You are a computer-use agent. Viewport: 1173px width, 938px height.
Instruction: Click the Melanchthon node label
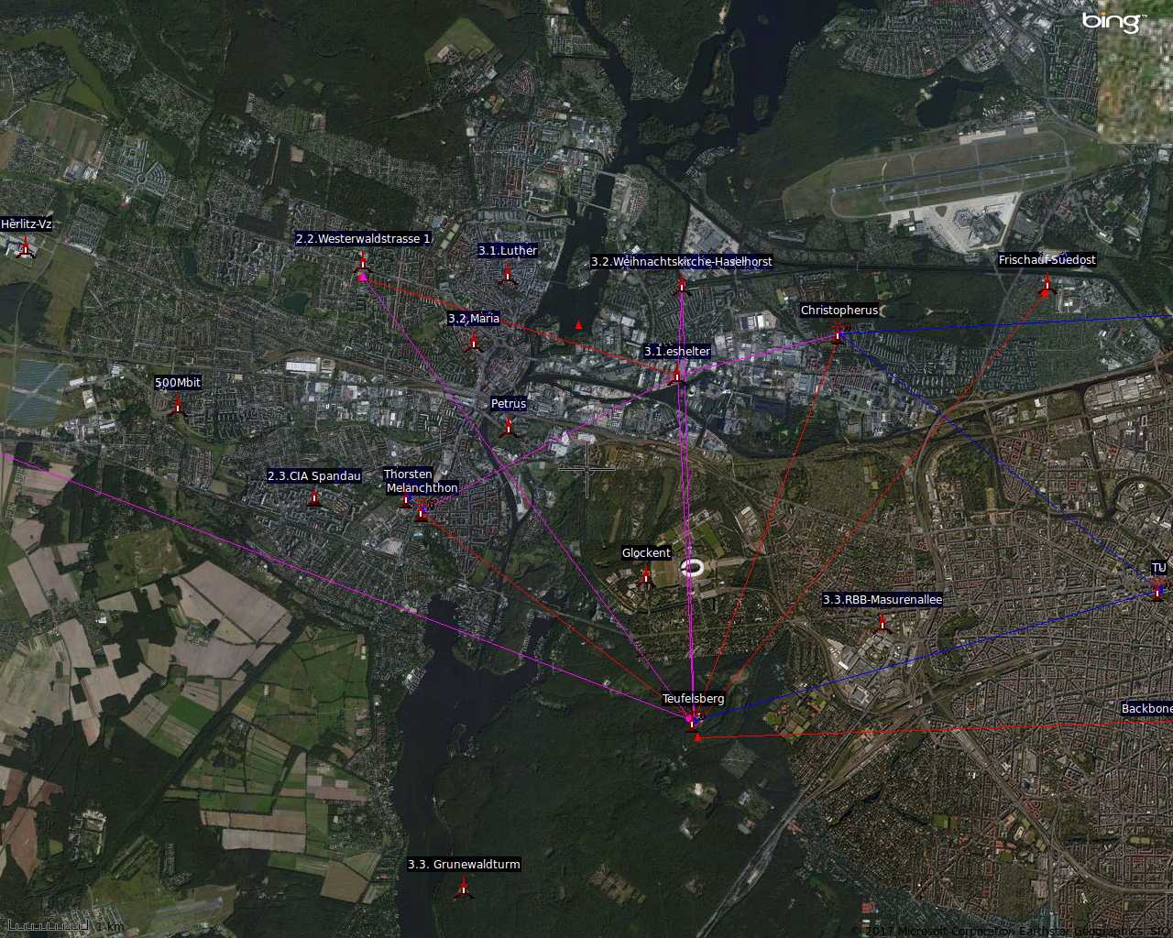tap(422, 488)
